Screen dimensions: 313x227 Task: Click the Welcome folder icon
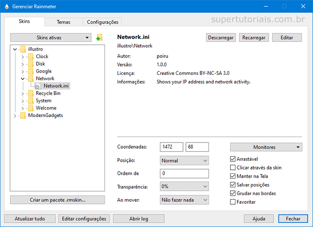30,108
